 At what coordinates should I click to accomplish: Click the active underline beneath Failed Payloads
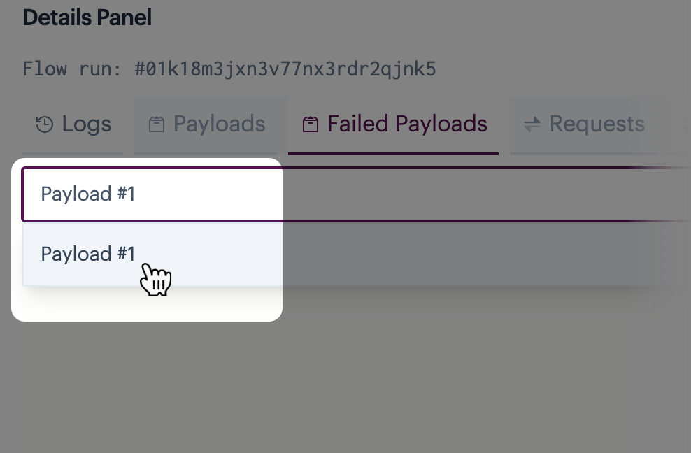tap(393, 153)
